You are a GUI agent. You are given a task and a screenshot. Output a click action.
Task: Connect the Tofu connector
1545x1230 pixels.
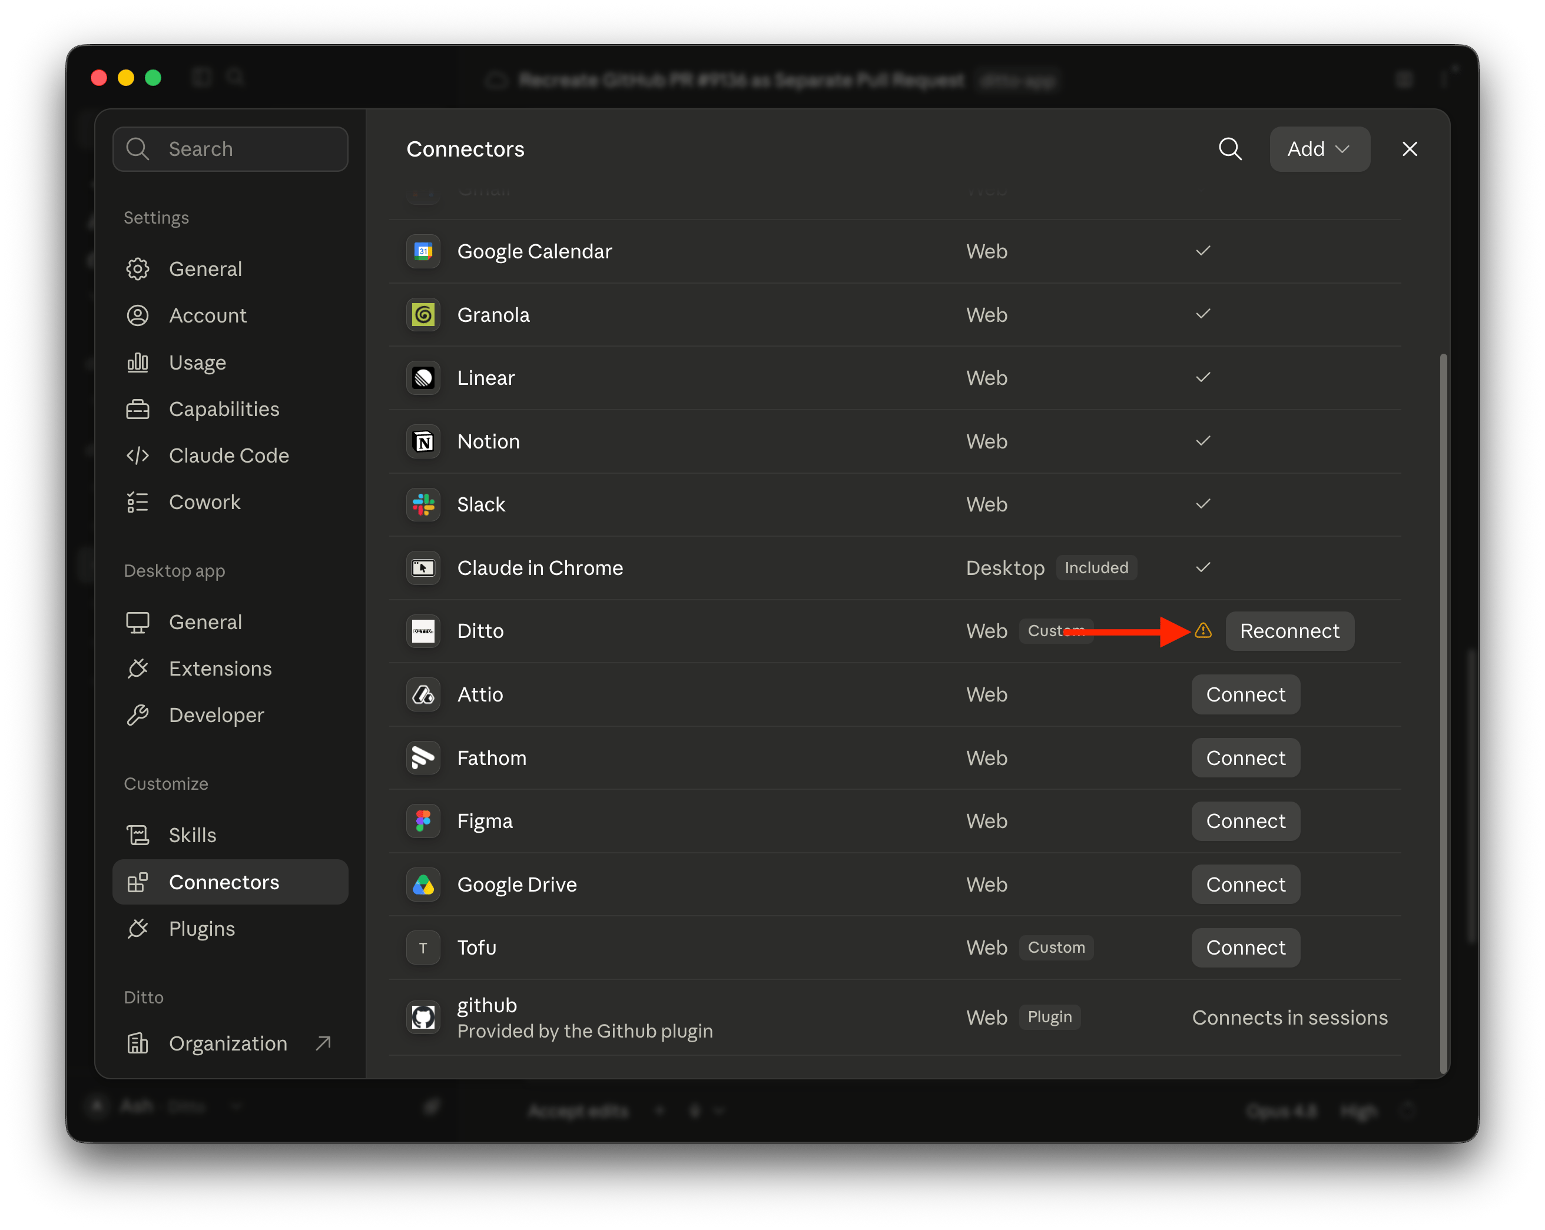[x=1245, y=948]
